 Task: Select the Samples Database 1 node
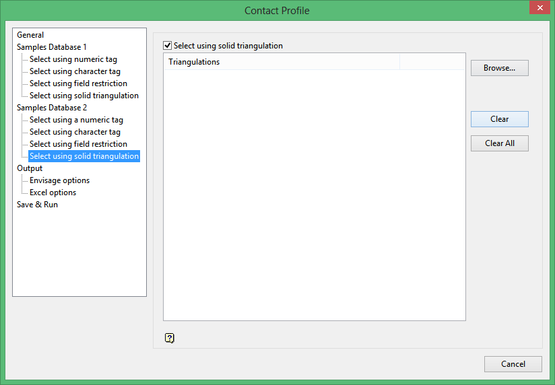(52, 47)
